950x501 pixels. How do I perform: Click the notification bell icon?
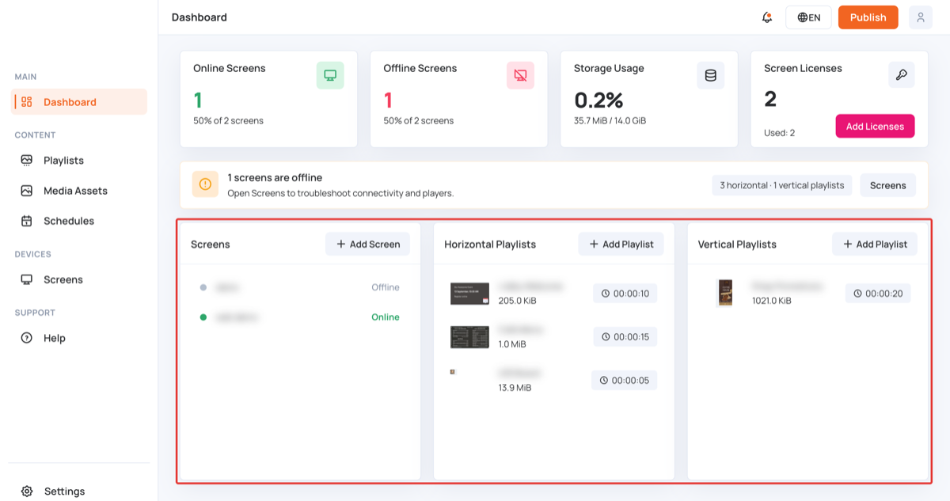click(x=766, y=17)
